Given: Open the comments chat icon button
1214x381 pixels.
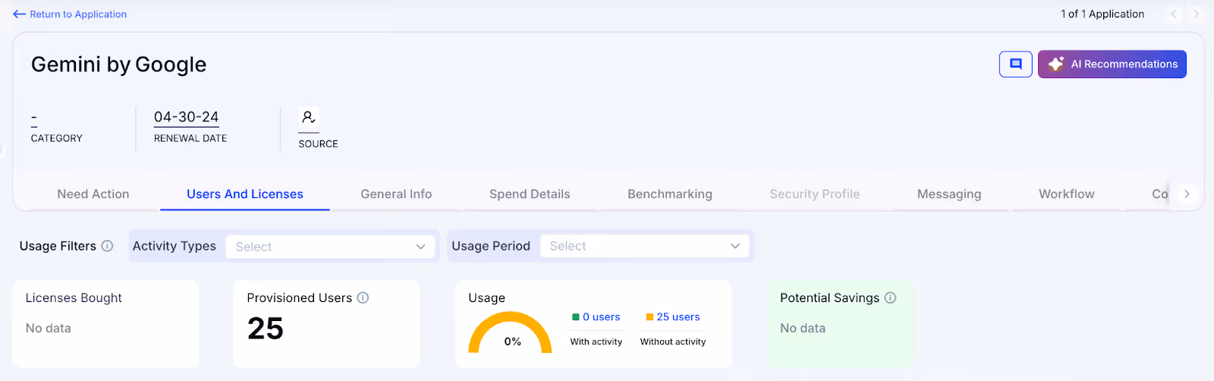Looking at the screenshot, I should (x=1015, y=65).
